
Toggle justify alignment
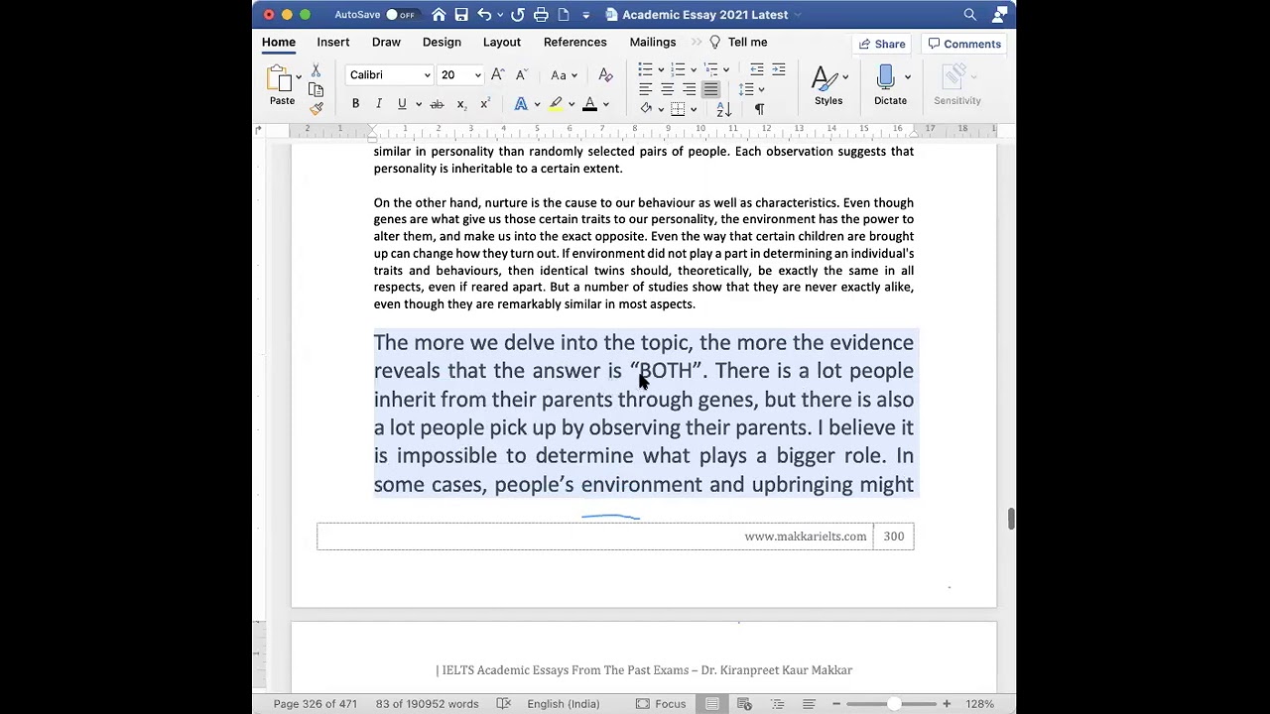point(710,89)
